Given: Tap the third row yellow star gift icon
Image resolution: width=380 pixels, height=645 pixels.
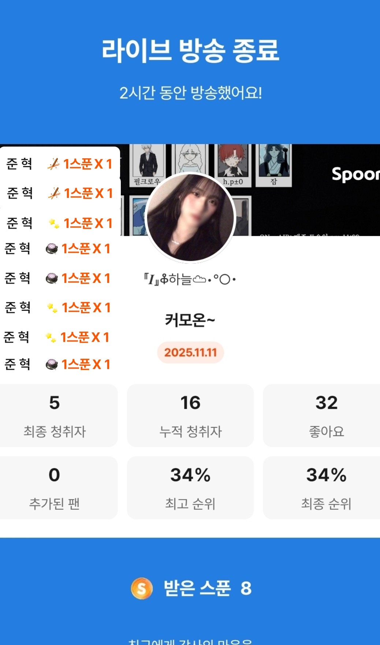Looking at the screenshot, I should [x=54, y=223].
